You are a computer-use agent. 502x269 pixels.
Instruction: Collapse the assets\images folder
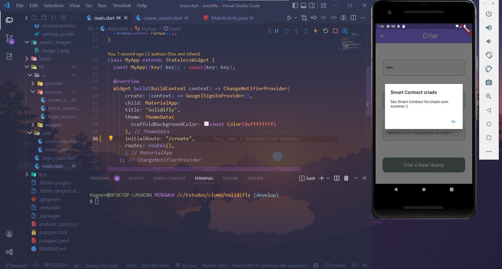click(x=27, y=42)
